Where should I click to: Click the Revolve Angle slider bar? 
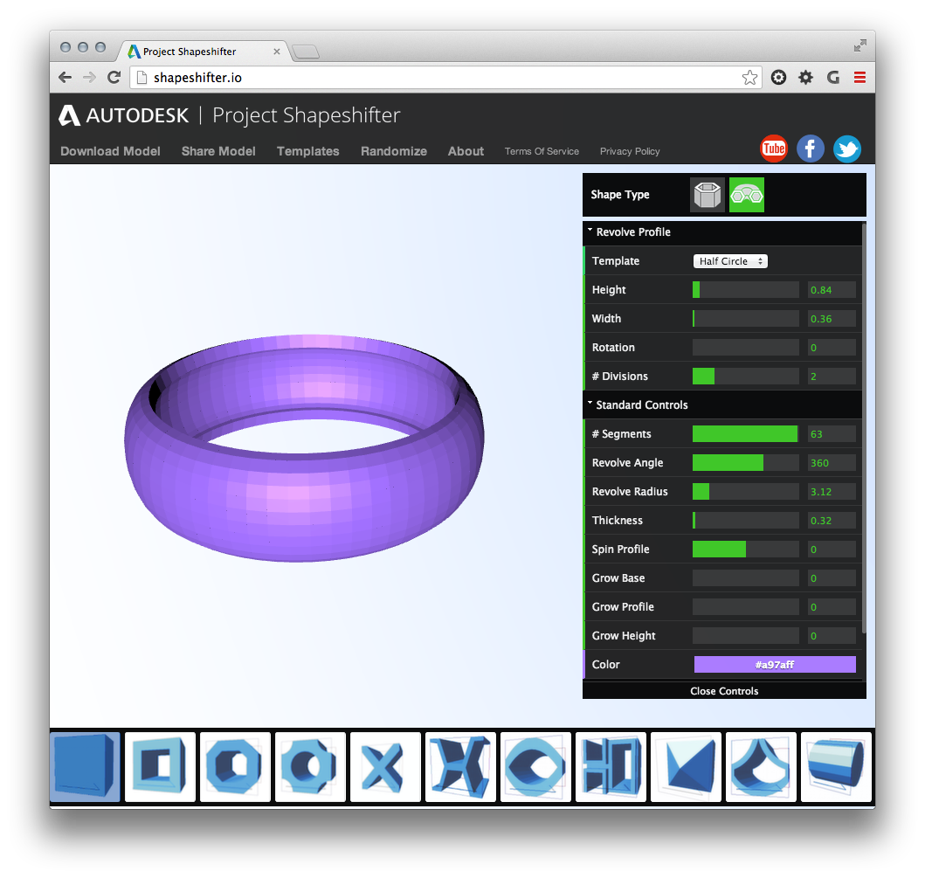[745, 463]
